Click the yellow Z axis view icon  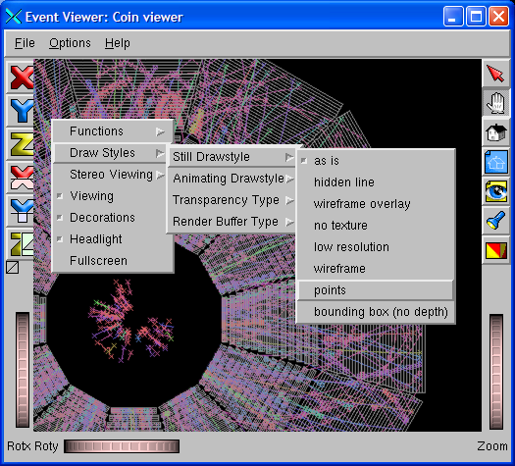(x=21, y=144)
